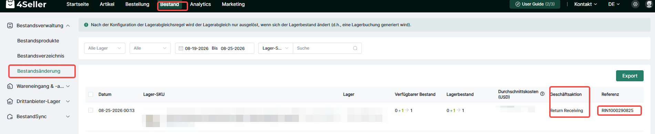Viewport: 655px width, 134px height.
Task: Click the end date 08-25-2026
Action: click(x=233, y=48)
